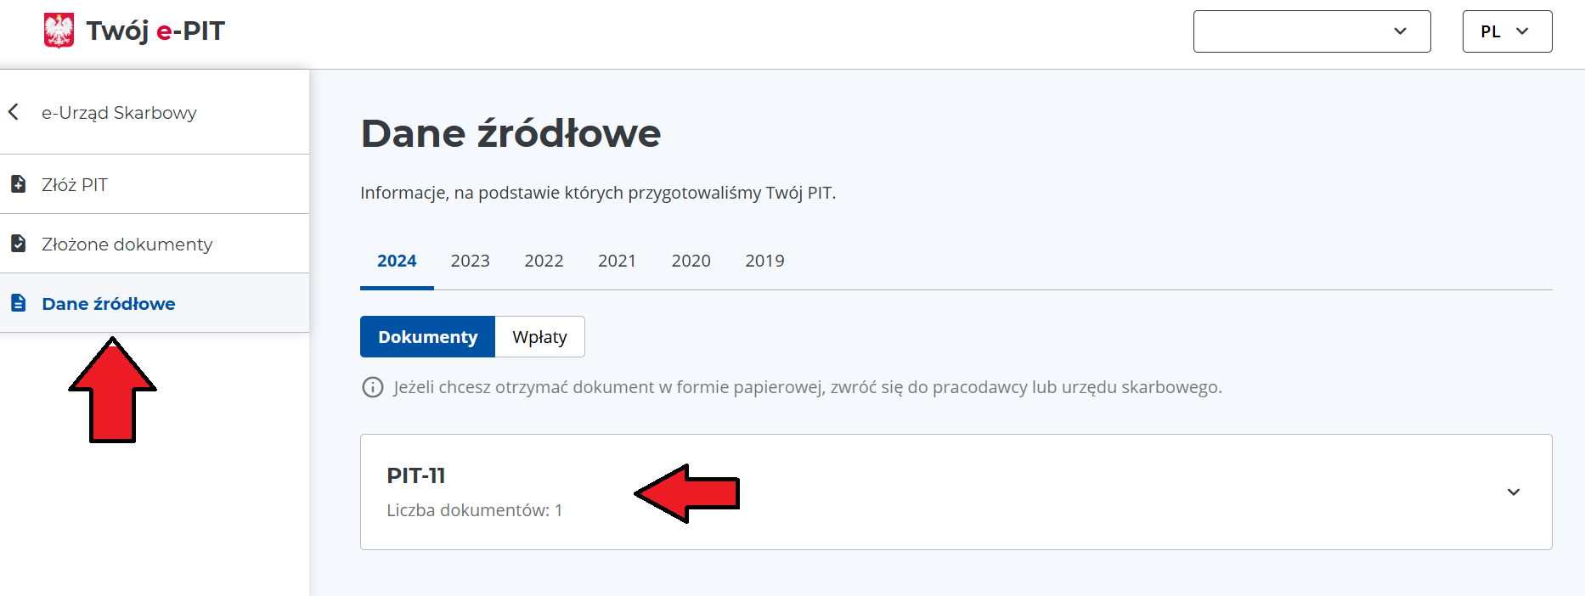
Task: Click the Twój e-PIT title text
Action: click(155, 31)
